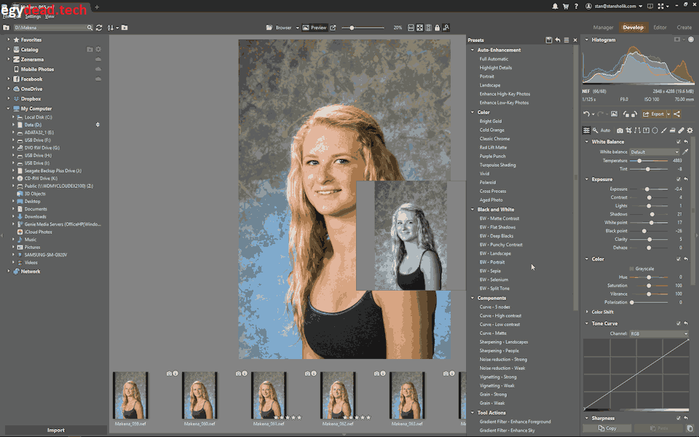Click the Import button at bottom left
The width and height of the screenshot is (699, 437).
pyautogui.click(x=55, y=430)
